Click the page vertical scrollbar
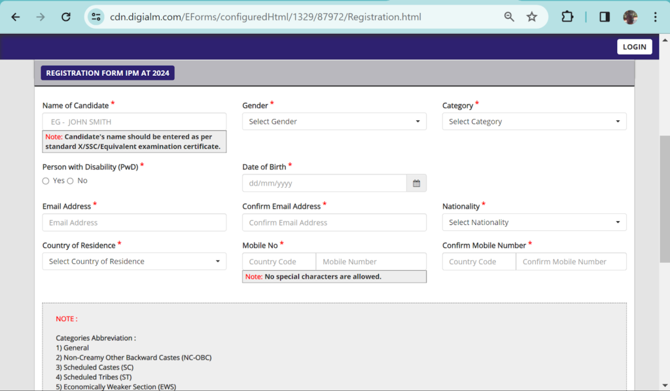Image resolution: width=670 pixels, height=391 pixels. point(664,196)
